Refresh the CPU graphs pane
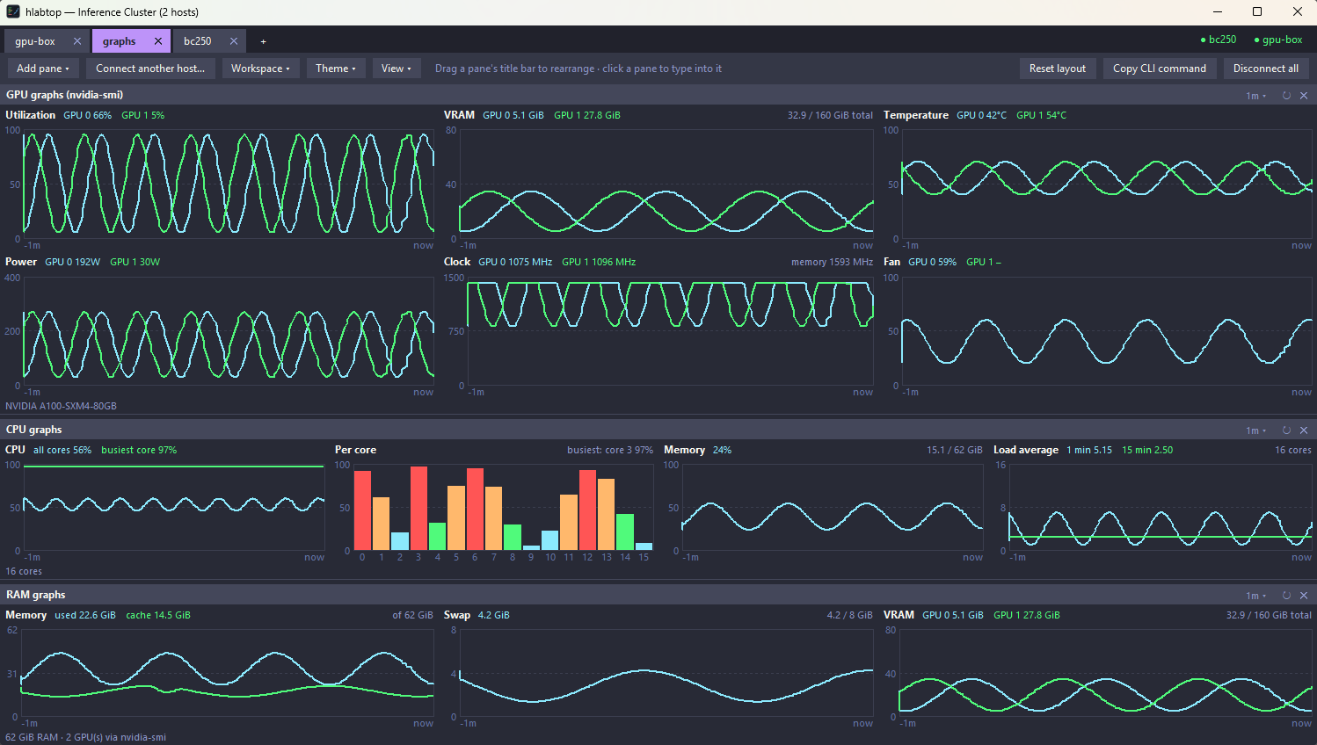Image resolution: width=1317 pixels, height=745 pixels. [1286, 430]
